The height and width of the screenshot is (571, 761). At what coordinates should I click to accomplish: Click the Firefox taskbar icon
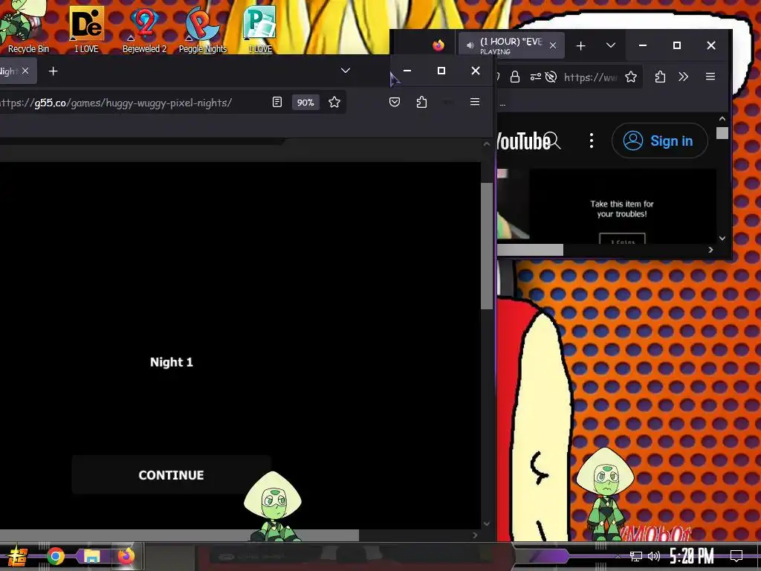pos(126,556)
